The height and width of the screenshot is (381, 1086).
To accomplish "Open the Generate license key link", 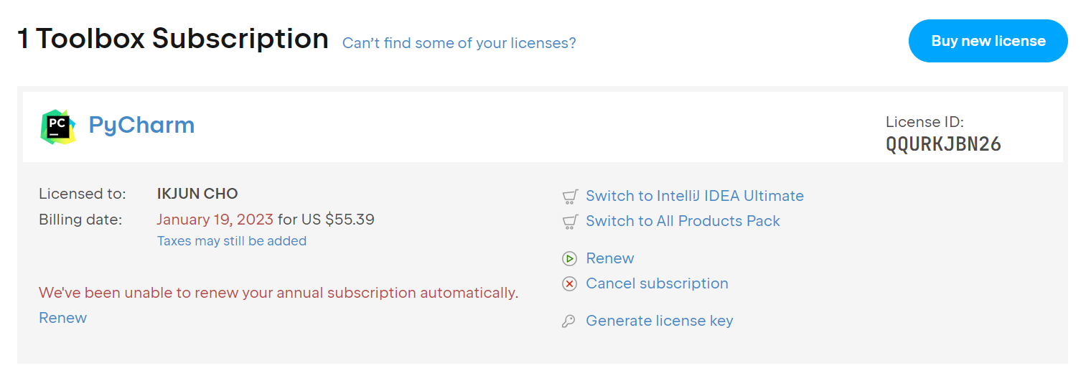I will point(659,321).
